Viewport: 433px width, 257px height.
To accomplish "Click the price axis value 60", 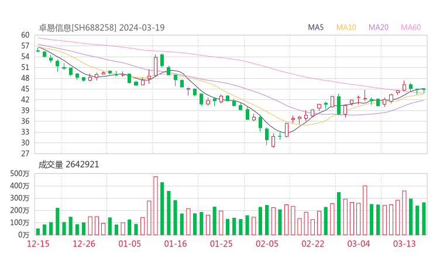I will coord(25,35).
